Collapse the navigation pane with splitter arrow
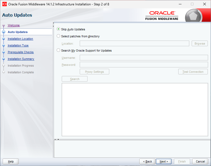211x166 pixels. [53, 23]
